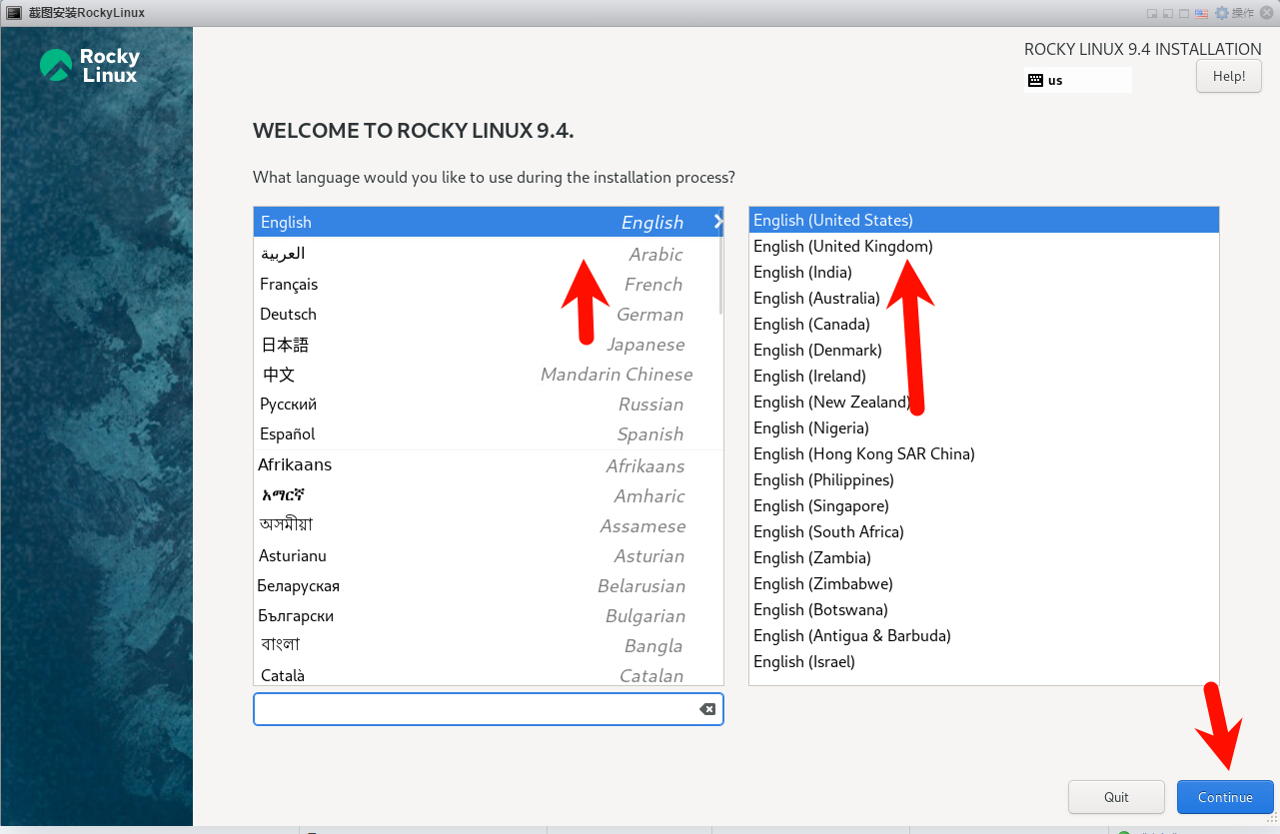This screenshot has height=834, width=1280.
Task: Click the us keyboard layout indicator
Action: (x=1078, y=80)
